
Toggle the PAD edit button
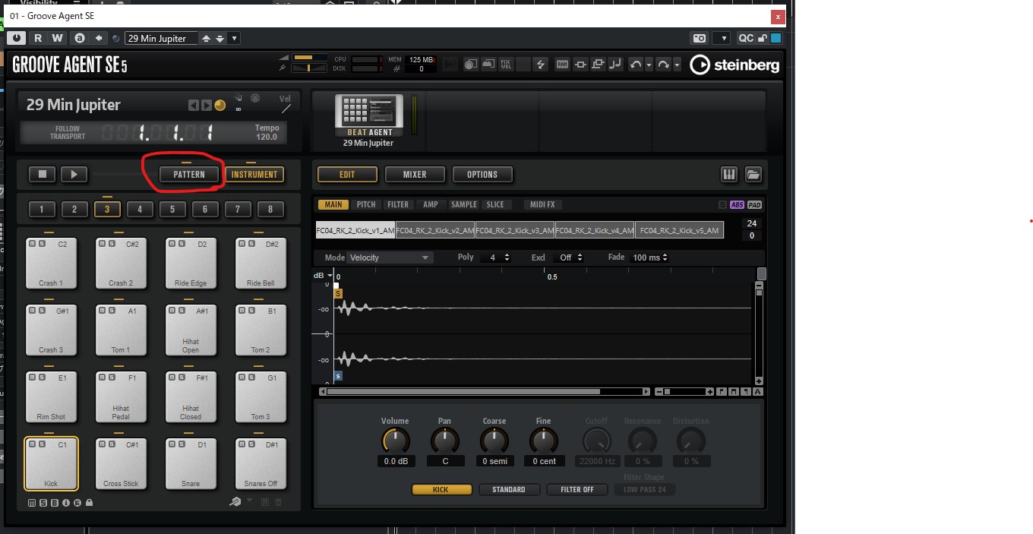click(x=754, y=205)
